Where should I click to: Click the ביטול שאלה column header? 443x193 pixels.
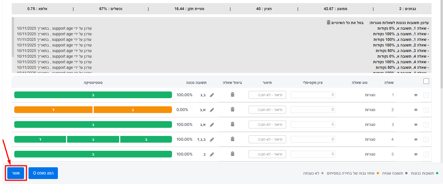coord(232,83)
